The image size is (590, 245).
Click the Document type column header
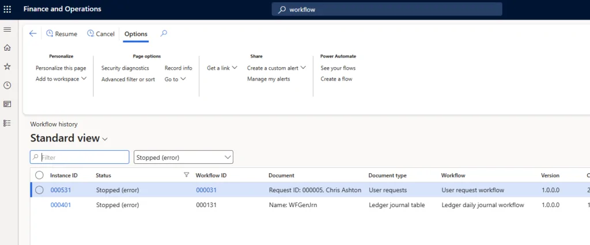pos(388,175)
